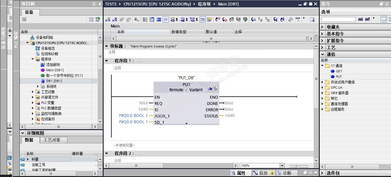Select 设备组态 in project tree
This screenshot has width=391, height=177.
[x=48, y=48]
